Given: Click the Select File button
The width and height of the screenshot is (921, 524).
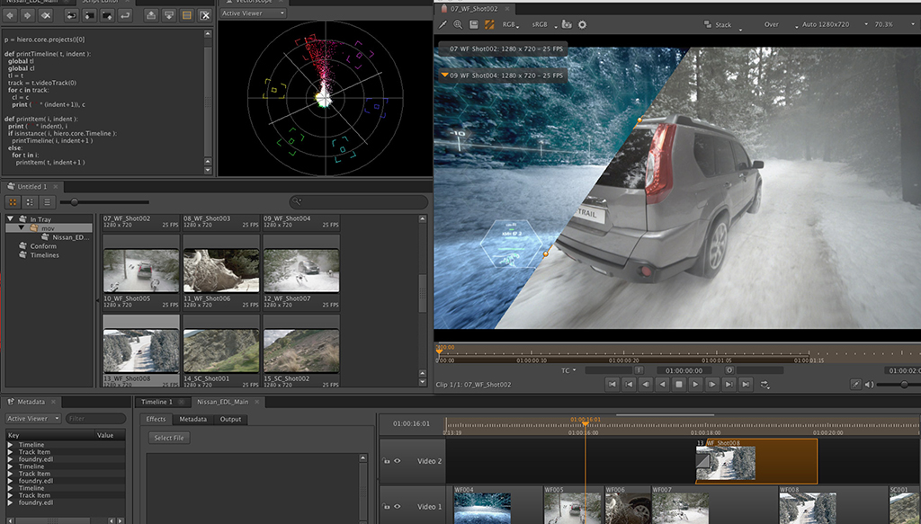Looking at the screenshot, I should (x=169, y=438).
